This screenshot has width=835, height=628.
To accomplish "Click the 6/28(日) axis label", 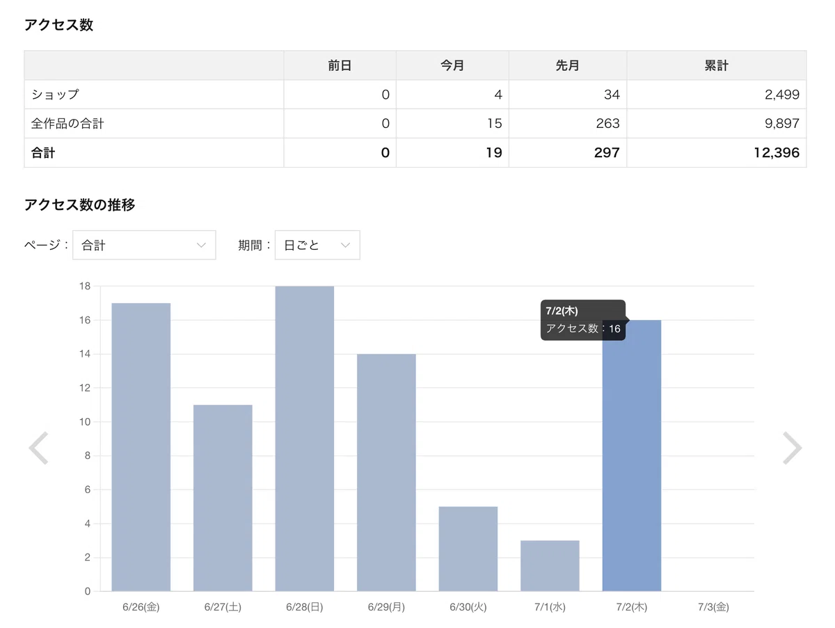I will pos(305,607).
